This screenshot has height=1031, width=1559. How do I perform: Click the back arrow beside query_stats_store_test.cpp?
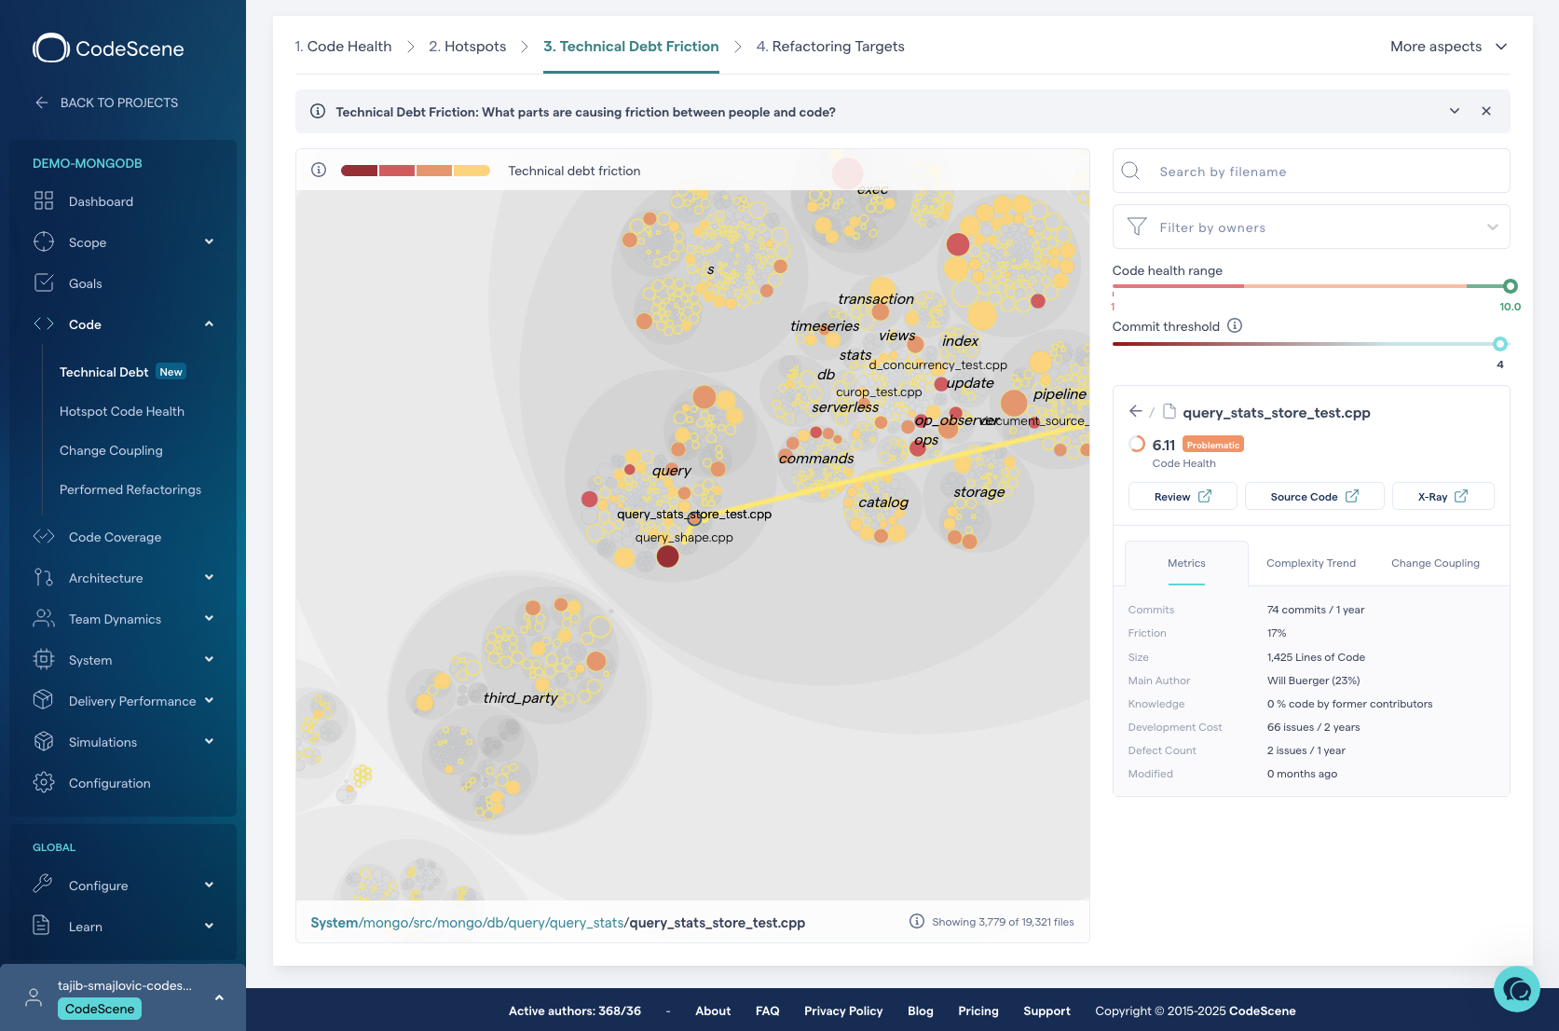pyautogui.click(x=1135, y=412)
